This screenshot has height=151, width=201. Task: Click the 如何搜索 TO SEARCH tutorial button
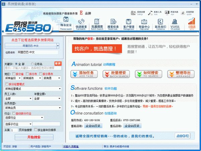pyautogui.click(x=148, y=74)
